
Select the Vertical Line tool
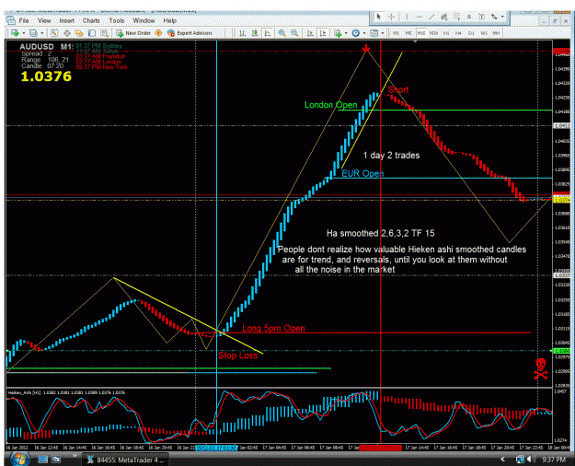click(407, 17)
